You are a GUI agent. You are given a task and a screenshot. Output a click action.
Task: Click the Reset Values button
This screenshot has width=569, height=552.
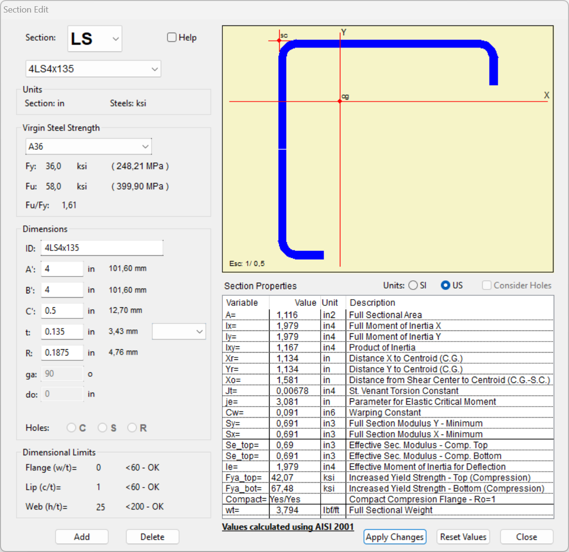pyautogui.click(x=463, y=537)
